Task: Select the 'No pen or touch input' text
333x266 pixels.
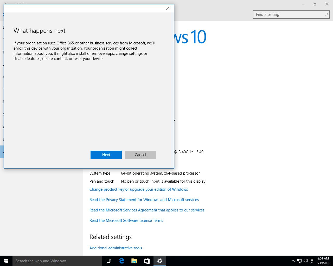Action: click(x=163, y=181)
